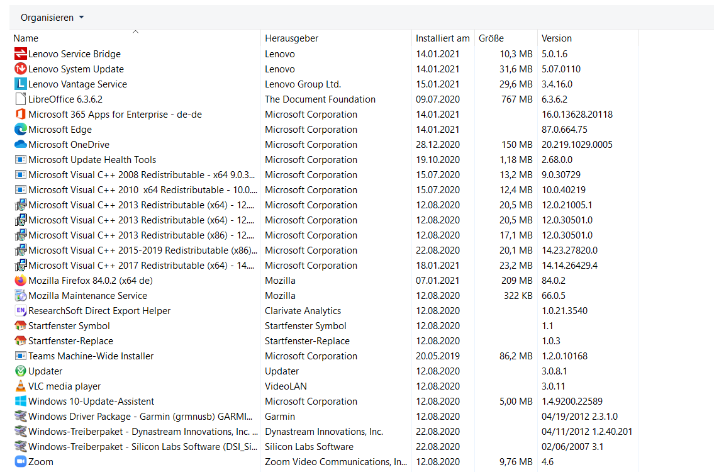Select the Microsoft Edge entry name
The height and width of the screenshot is (472, 714).
[60, 130]
